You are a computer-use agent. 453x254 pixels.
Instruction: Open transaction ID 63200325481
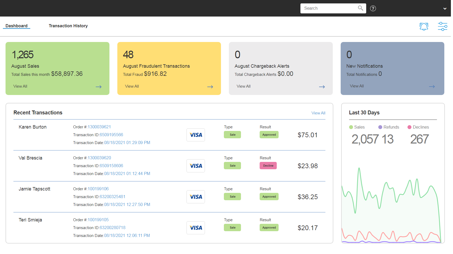coord(112,197)
